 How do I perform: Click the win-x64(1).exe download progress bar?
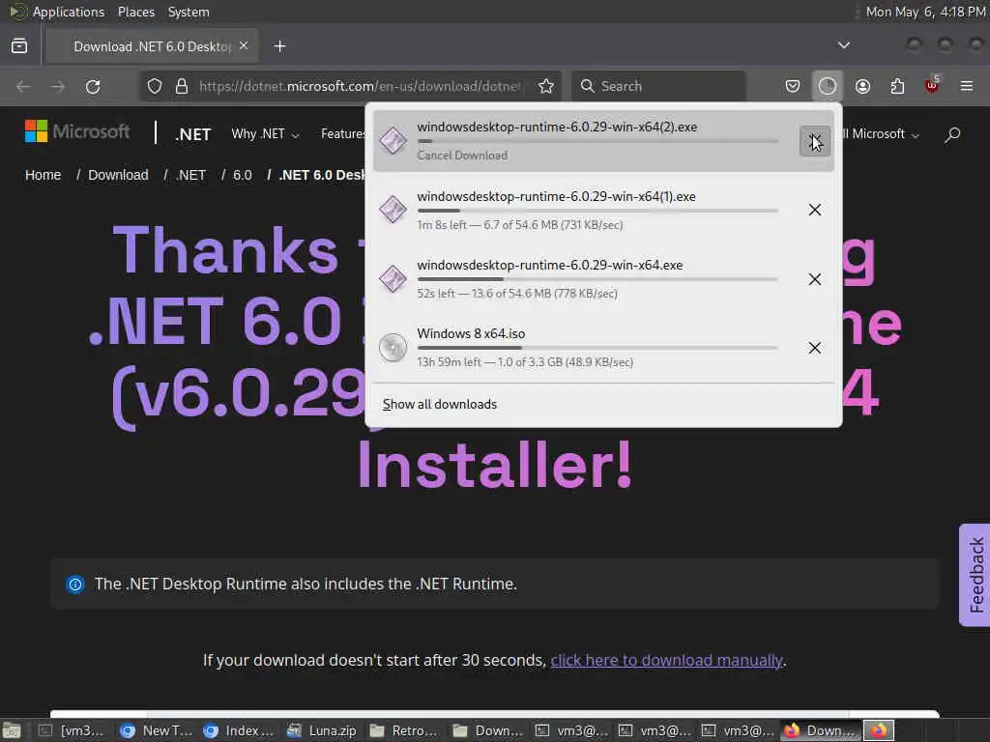pyautogui.click(x=597, y=210)
